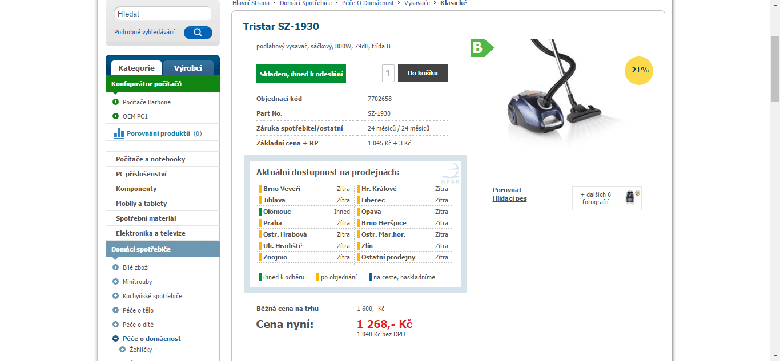
Task: Expand Kuchyňské spotřebiče category
Action: click(x=116, y=296)
